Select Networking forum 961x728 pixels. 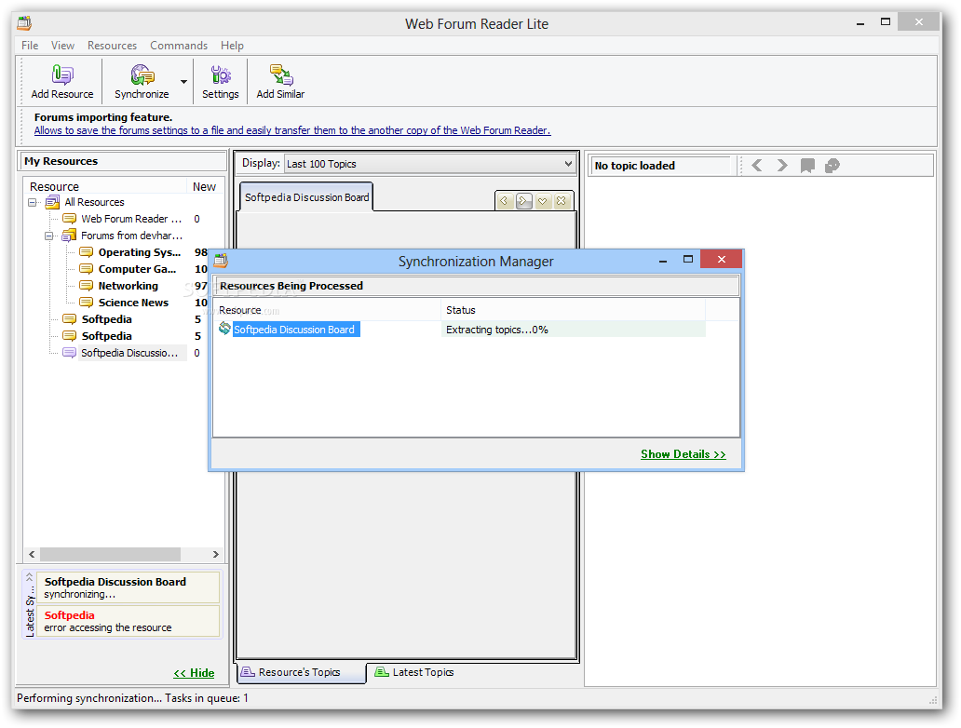[129, 286]
